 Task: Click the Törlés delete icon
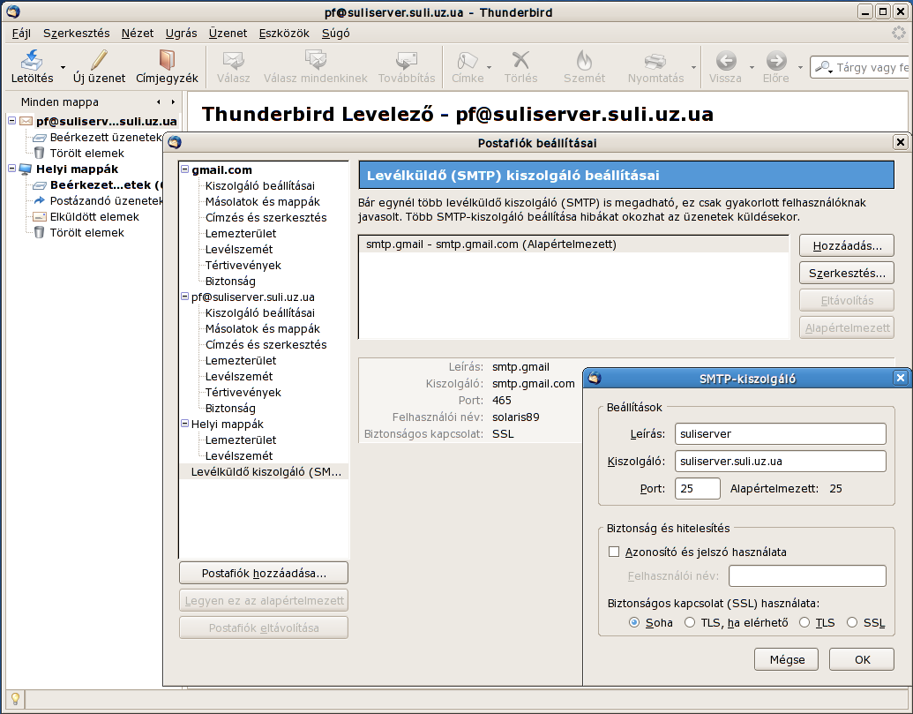[x=520, y=60]
